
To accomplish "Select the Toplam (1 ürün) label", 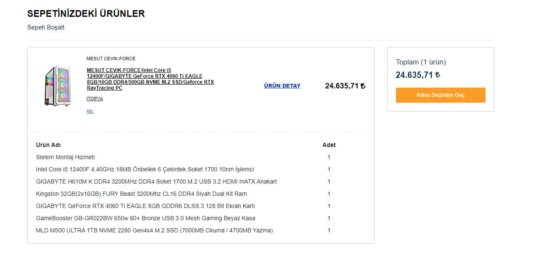I will [x=421, y=62].
